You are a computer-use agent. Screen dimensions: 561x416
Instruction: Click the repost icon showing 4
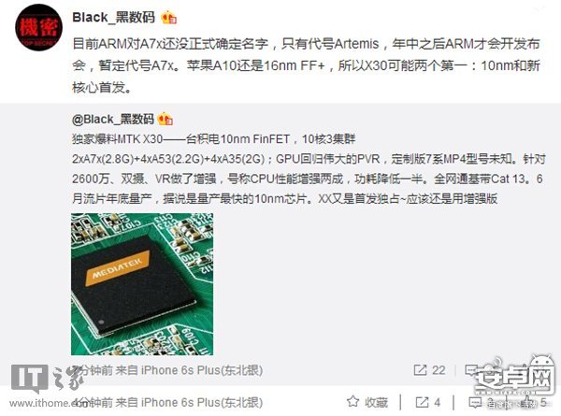click(x=422, y=402)
